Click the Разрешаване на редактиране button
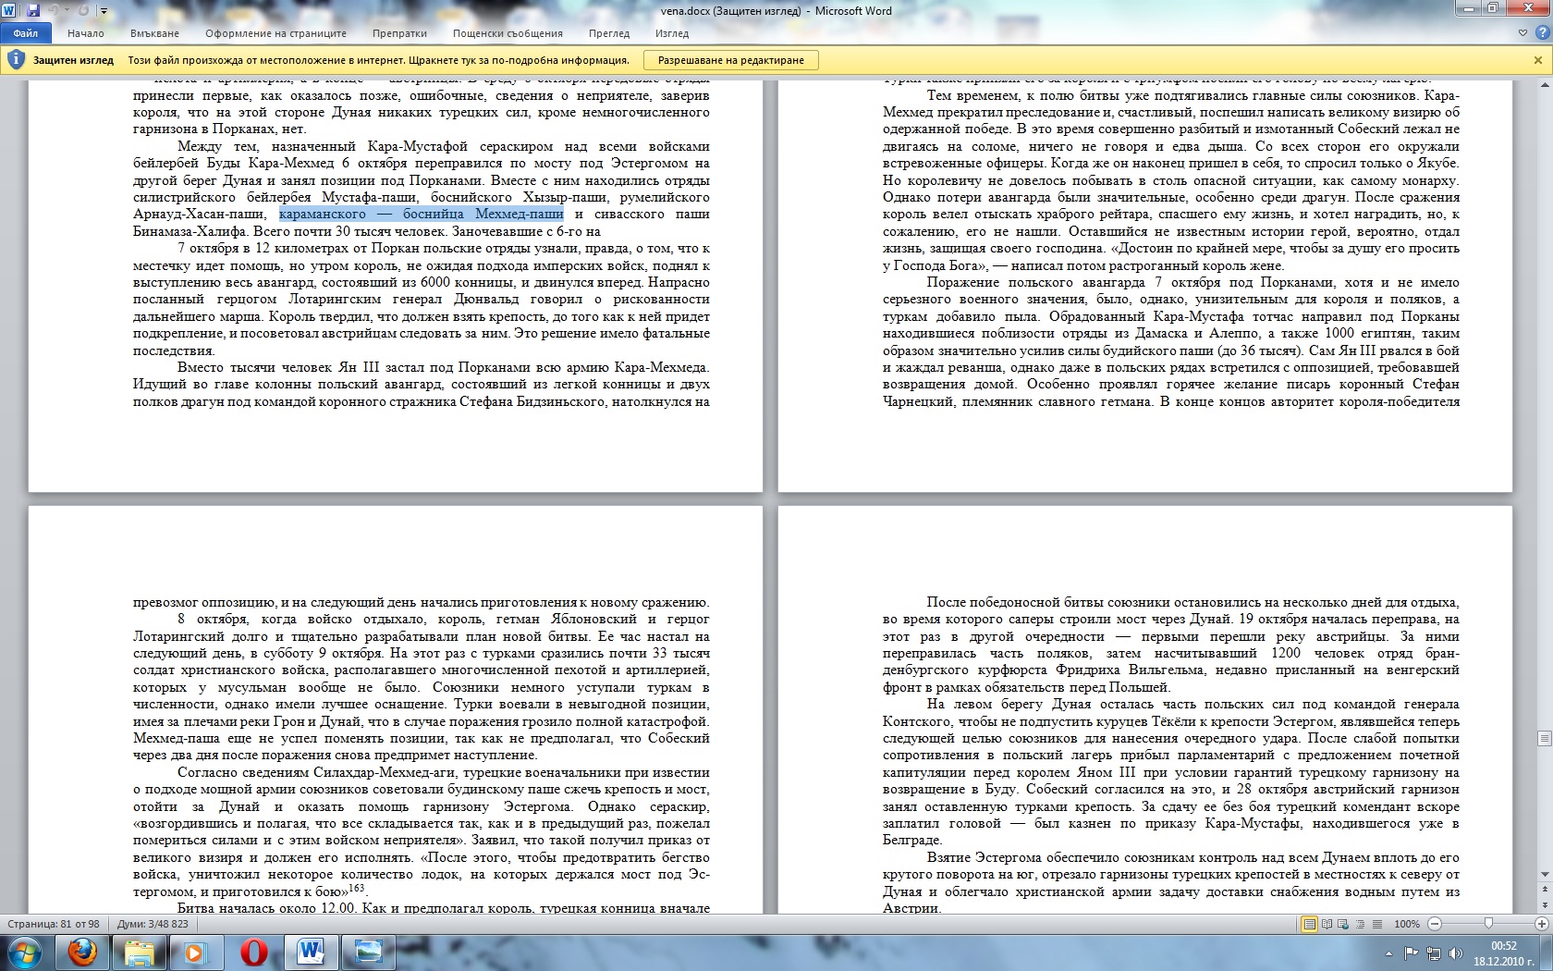 tap(730, 60)
